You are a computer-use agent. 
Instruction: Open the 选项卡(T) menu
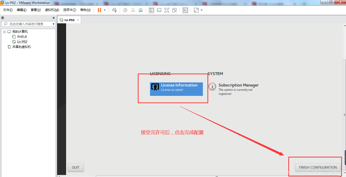click(x=70, y=10)
